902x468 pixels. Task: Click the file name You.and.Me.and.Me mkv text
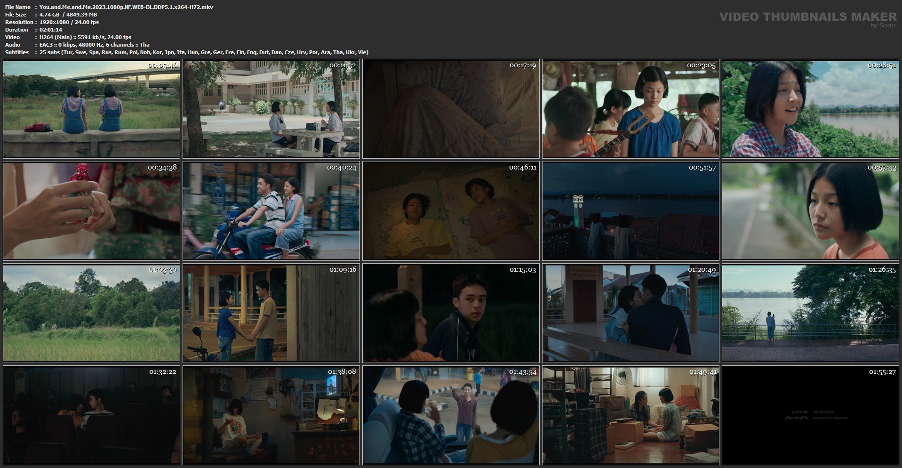(x=126, y=7)
